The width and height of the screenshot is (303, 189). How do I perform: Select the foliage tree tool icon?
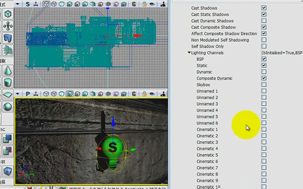pyautogui.click(x=8, y=50)
